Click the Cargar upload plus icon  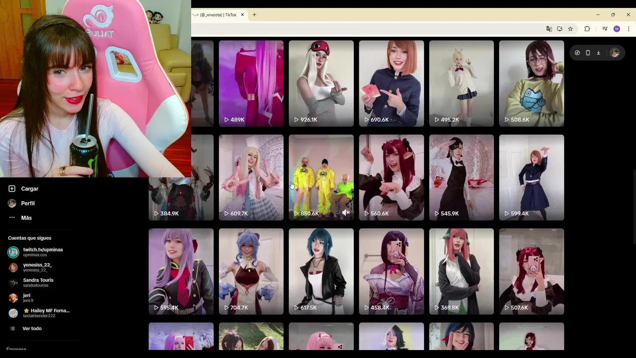click(12, 189)
